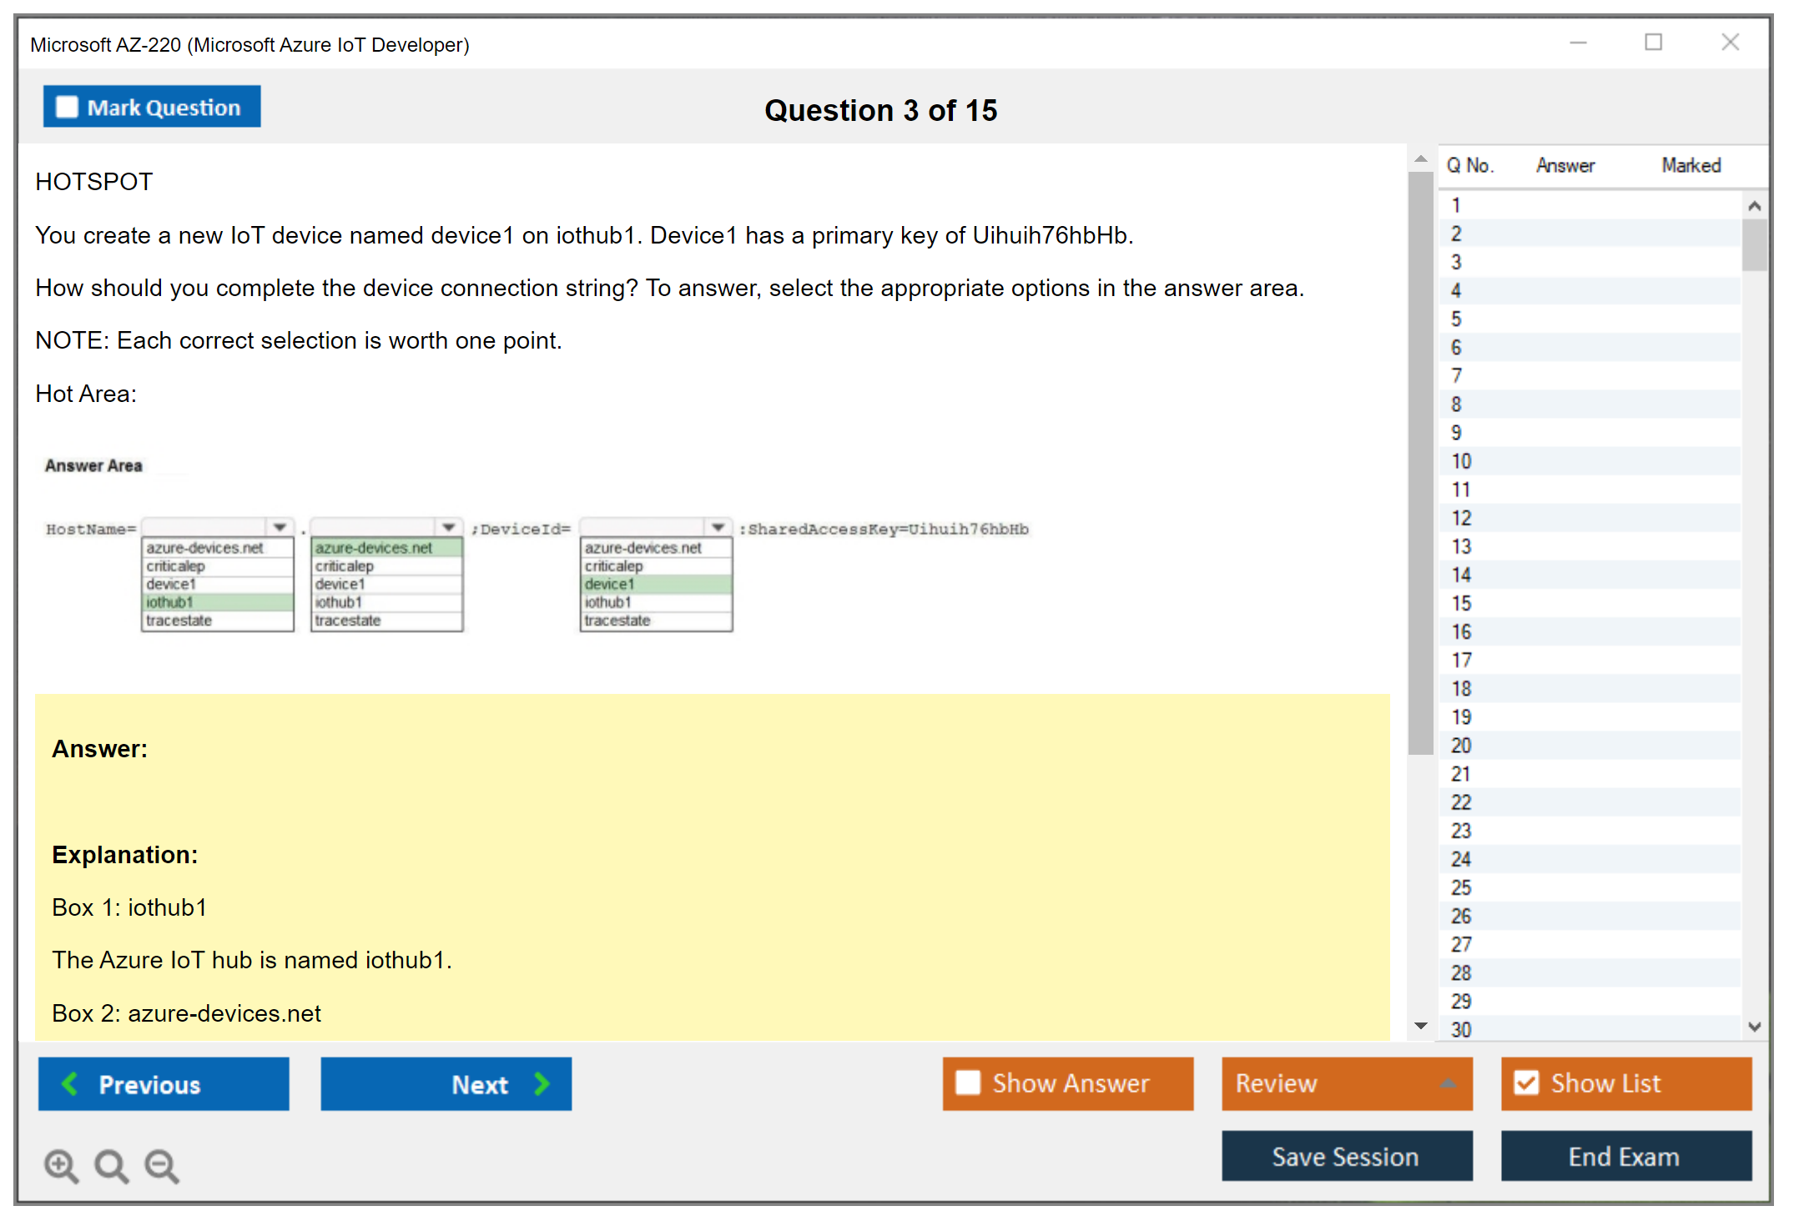Screen dimensions: 1794x1226
Task: Click content pane scroll-down arrow
Action: click(x=1421, y=1026)
